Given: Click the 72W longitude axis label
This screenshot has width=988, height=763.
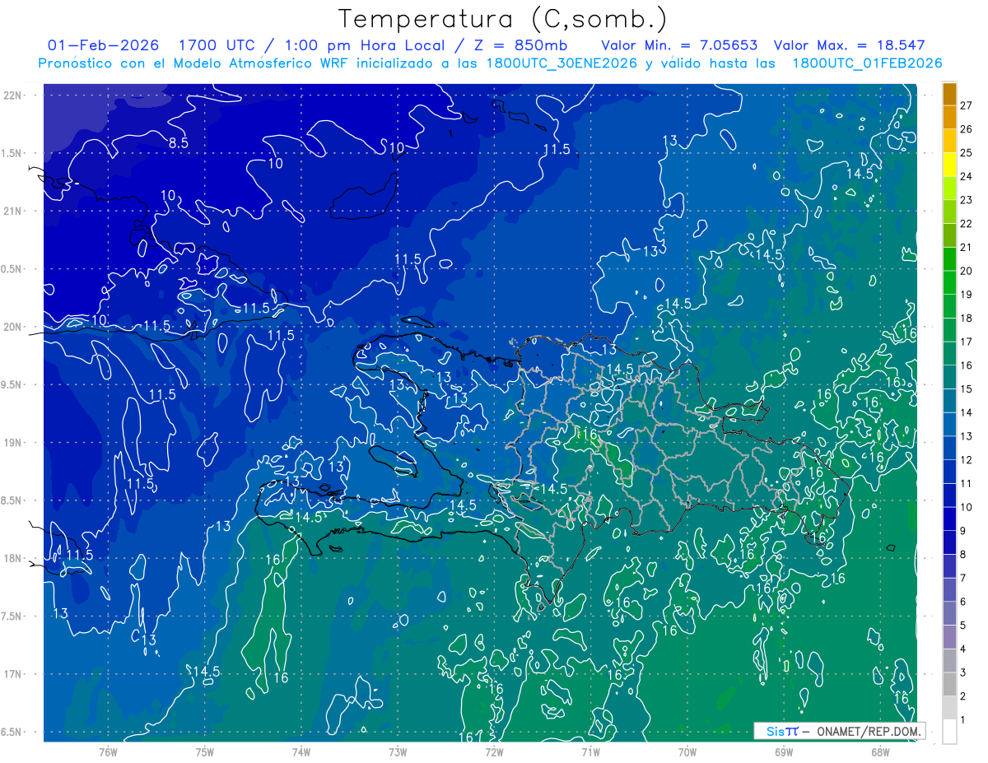Looking at the screenshot, I should point(494,751).
